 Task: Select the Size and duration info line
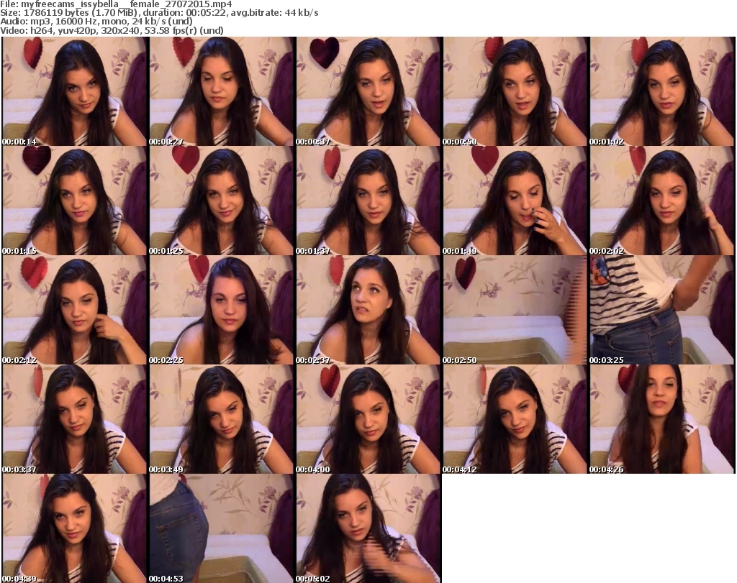[159, 13]
